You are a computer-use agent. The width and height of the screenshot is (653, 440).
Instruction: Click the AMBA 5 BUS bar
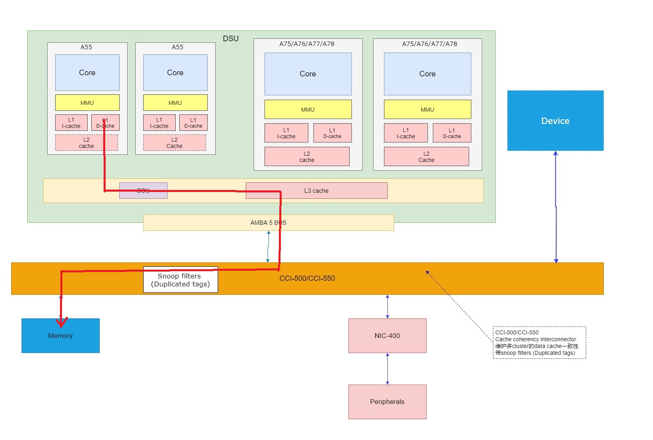pos(268,223)
